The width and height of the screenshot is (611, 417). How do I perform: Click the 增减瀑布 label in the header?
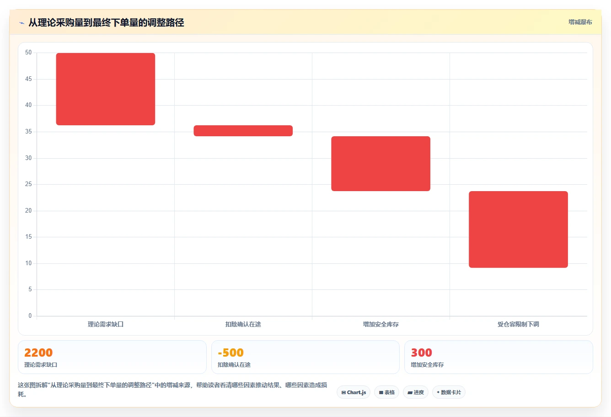point(580,22)
